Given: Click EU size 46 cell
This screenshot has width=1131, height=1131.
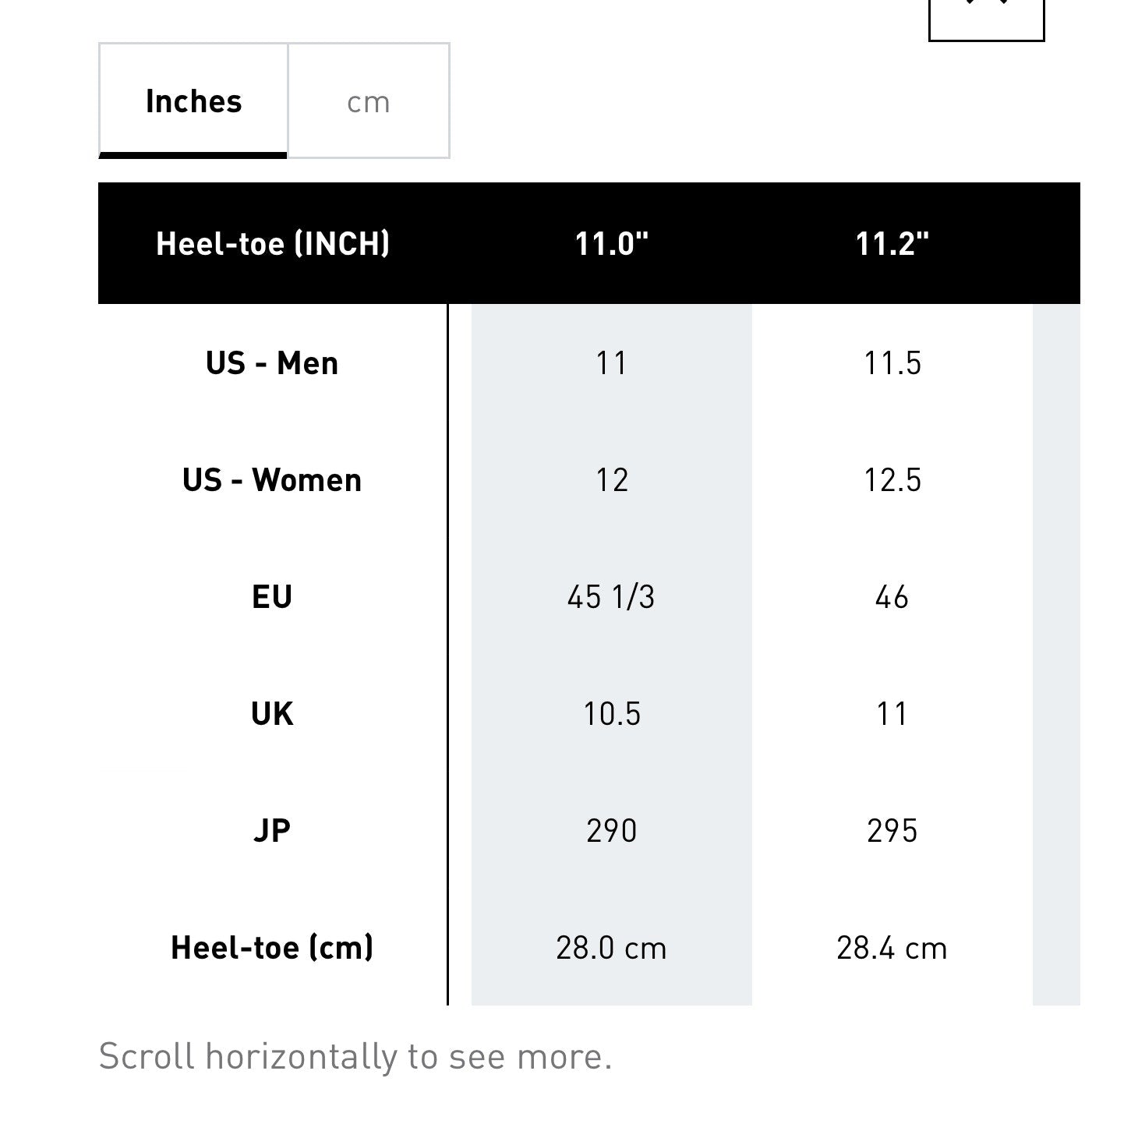Looking at the screenshot, I should point(892,597).
